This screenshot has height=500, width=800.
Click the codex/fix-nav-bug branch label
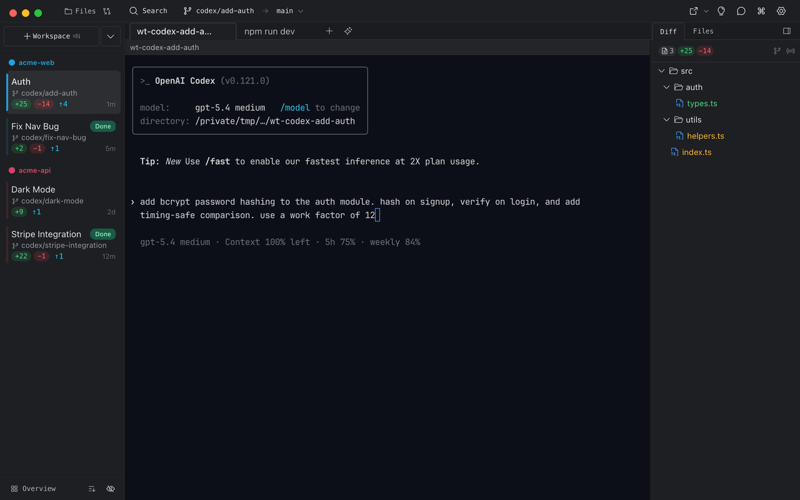54,137
